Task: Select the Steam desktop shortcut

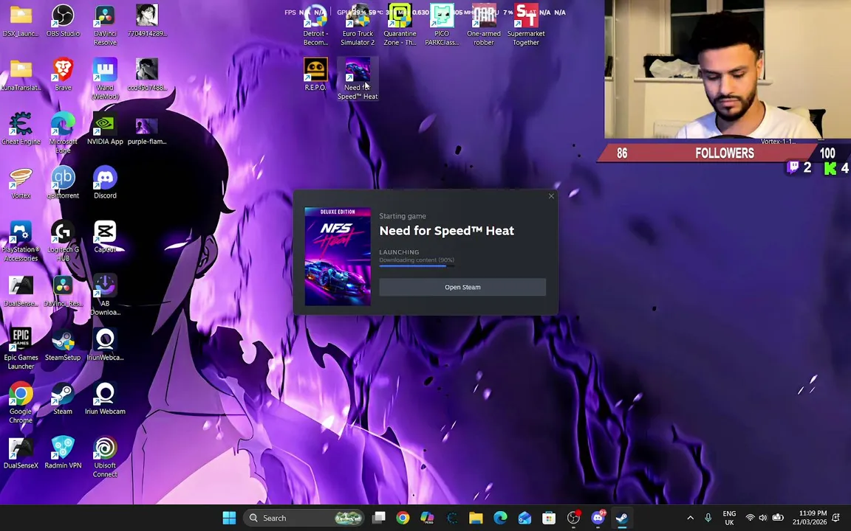Action: [x=63, y=399]
